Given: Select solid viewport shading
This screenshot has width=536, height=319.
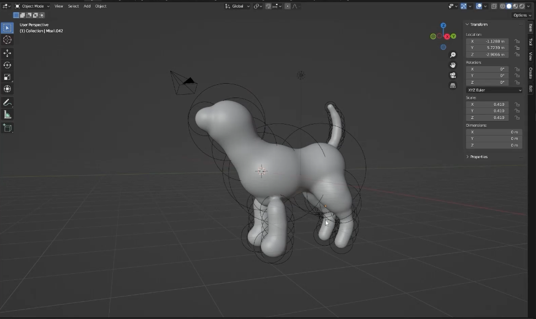Looking at the screenshot, I should point(509,6).
